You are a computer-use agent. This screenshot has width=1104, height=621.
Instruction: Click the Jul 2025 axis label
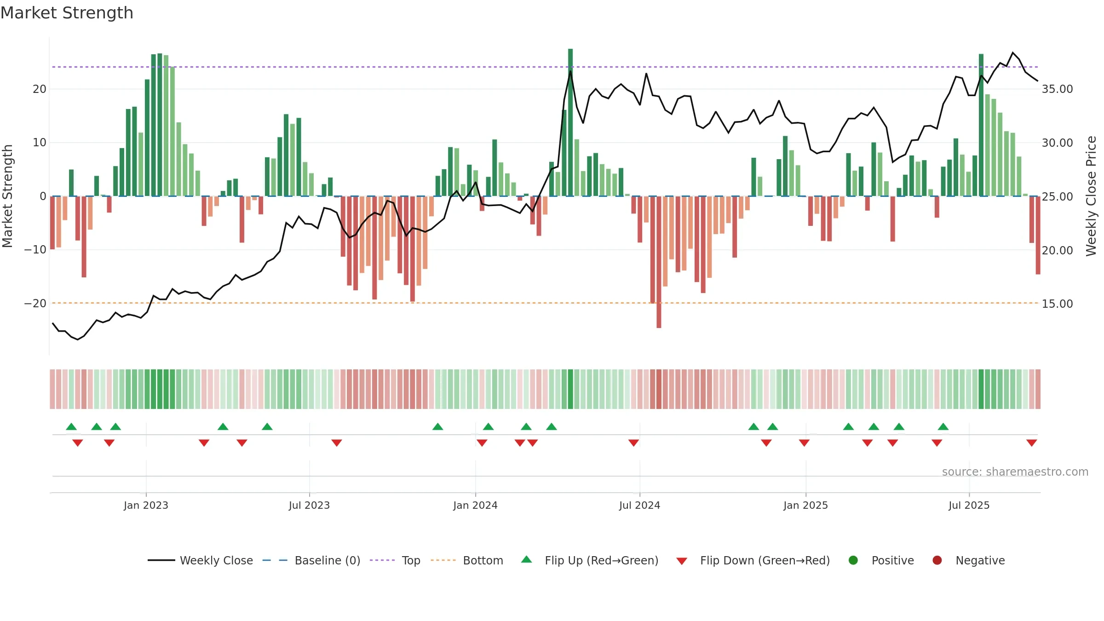(969, 505)
